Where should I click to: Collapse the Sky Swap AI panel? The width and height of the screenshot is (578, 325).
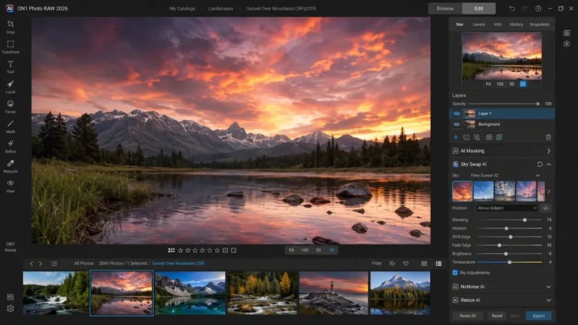549,164
